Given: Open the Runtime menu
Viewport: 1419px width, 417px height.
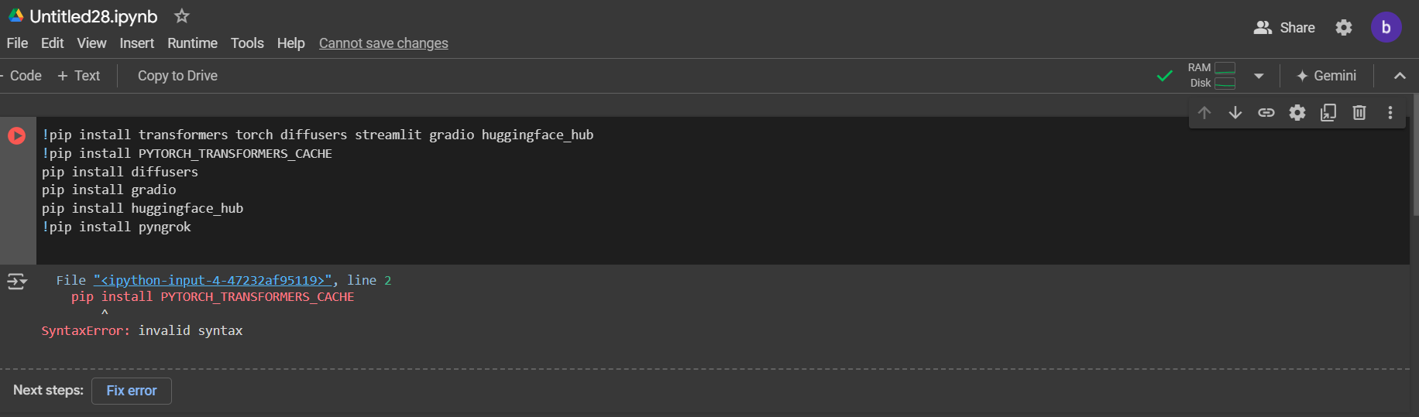Looking at the screenshot, I should point(192,43).
